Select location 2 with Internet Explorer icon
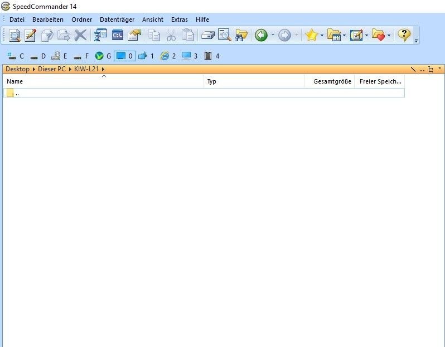 [168, 56]
